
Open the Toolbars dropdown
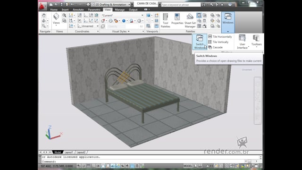click(x=256, y=41)
